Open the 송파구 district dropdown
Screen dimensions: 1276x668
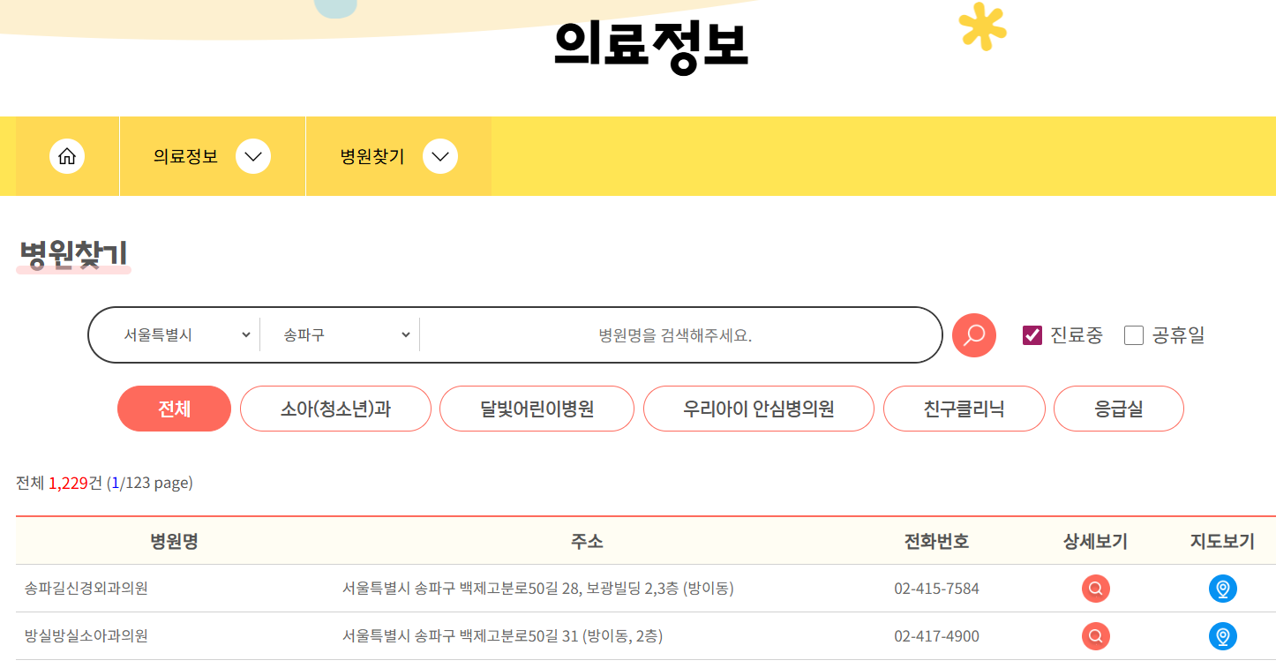point(340,334)
